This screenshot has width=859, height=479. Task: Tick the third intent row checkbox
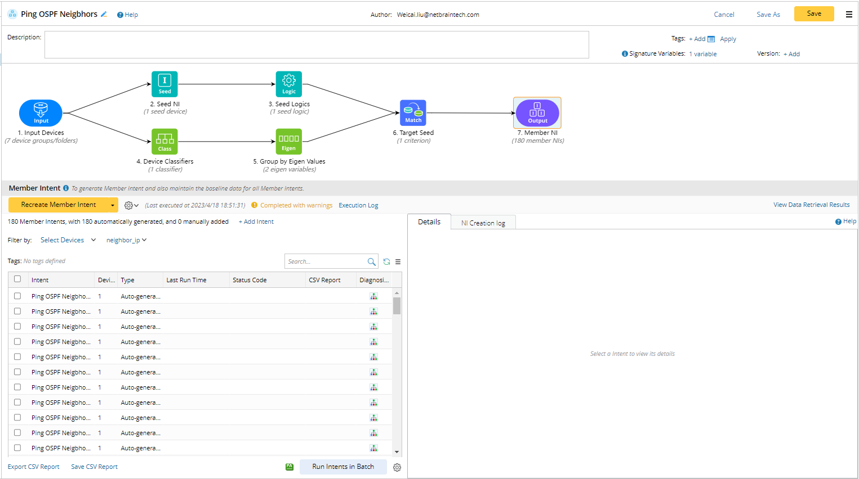point(17,326)
